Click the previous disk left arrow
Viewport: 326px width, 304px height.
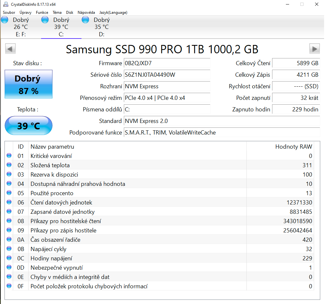tap(10, 49)
